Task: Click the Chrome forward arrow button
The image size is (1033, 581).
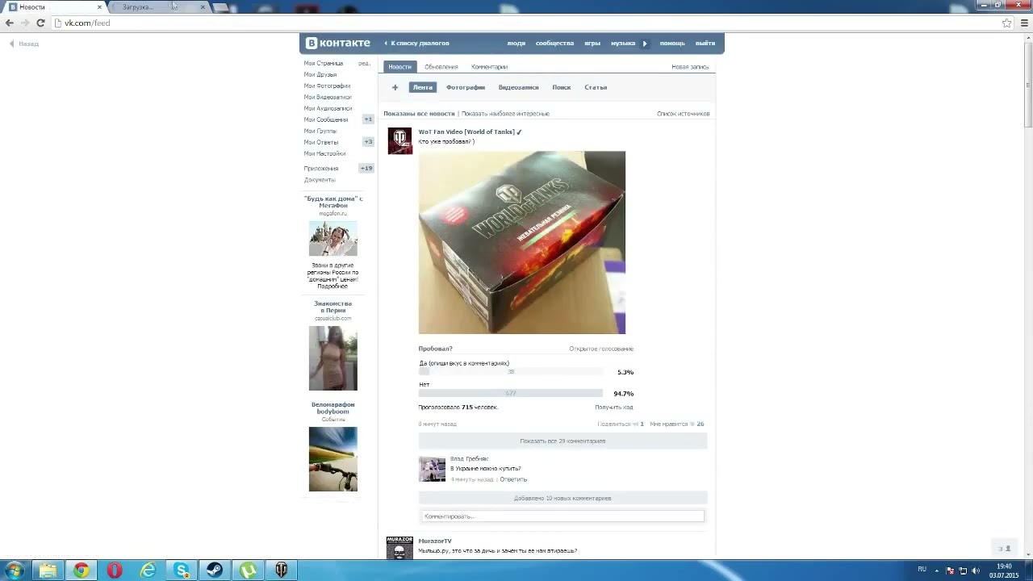Action: click(25, 23)
